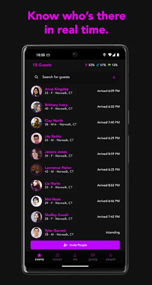Click the Search for guests field
Image resolution: width=152 pixels, height=285 pixels.
[75, 77]
